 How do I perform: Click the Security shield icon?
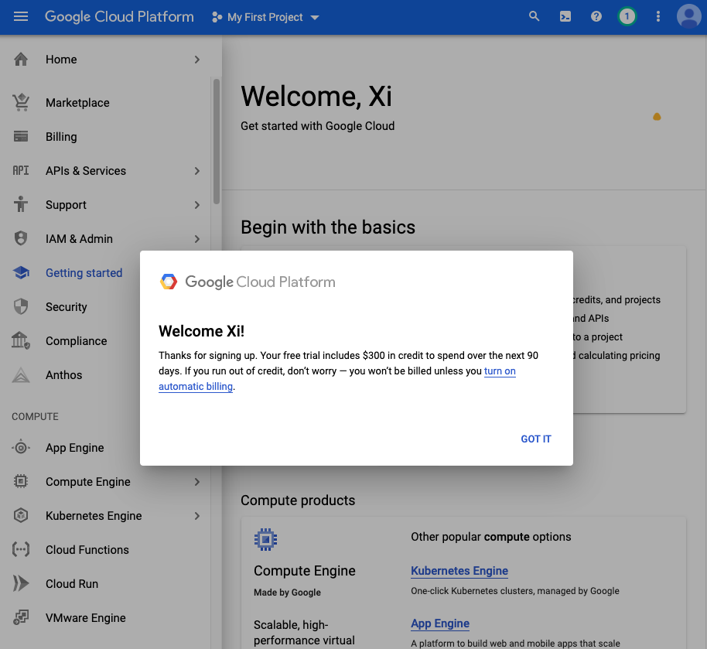(x=21, y=306)
